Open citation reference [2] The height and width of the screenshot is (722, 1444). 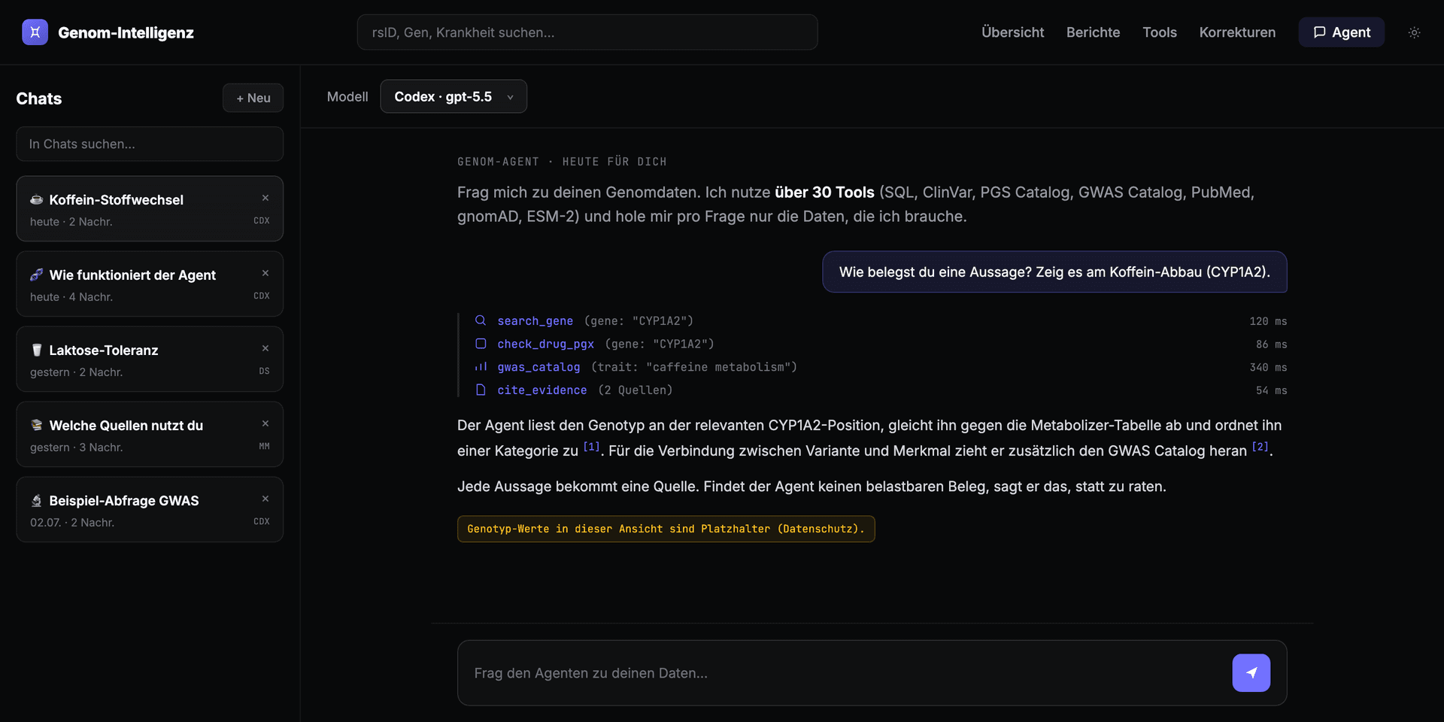pos(1260,447)
